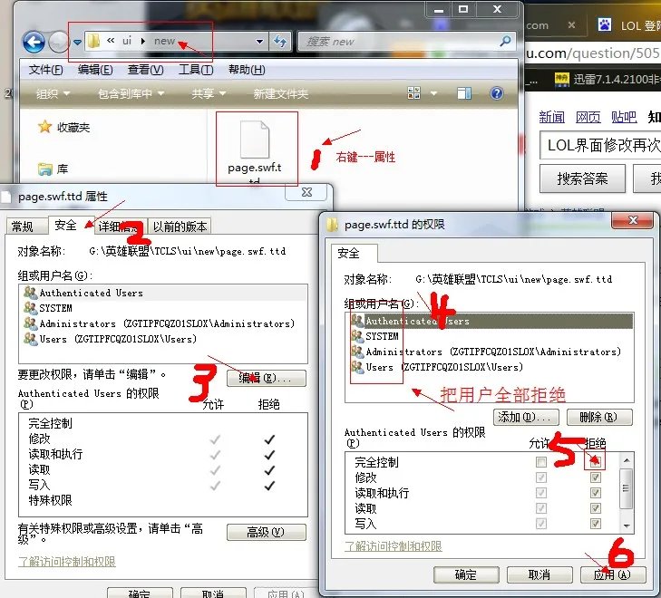This screenshot has height=598, width=661.
Task: Open Explorer help question mark icon
Action: (497, 93)
